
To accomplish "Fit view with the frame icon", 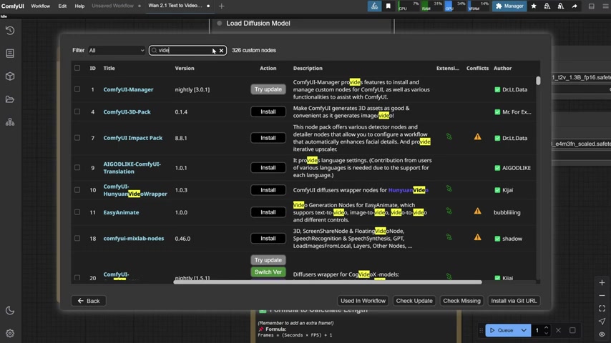I will click(x=602, y=309).
